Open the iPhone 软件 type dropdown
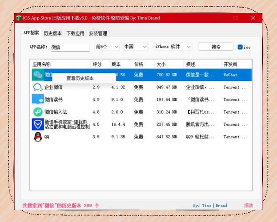 pos(173,47)
